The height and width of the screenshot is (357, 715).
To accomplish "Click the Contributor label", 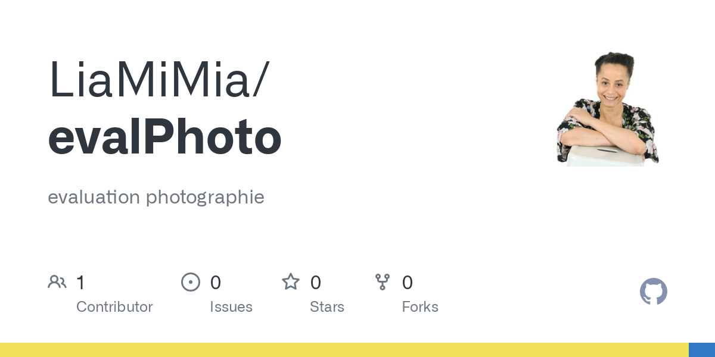I will coord(114,307).
